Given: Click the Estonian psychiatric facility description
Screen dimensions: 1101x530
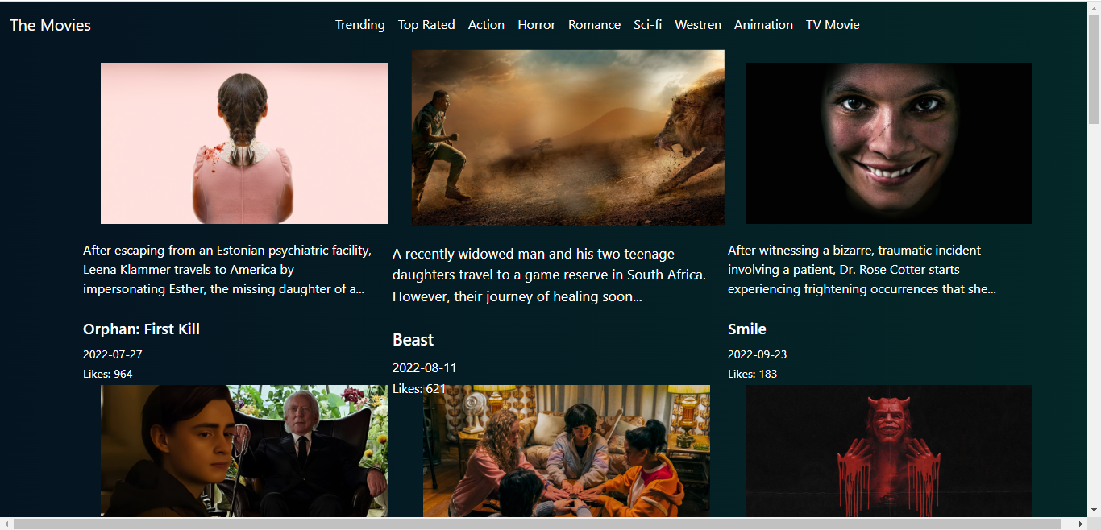Looking at the screenshot, I should (227, 270).
